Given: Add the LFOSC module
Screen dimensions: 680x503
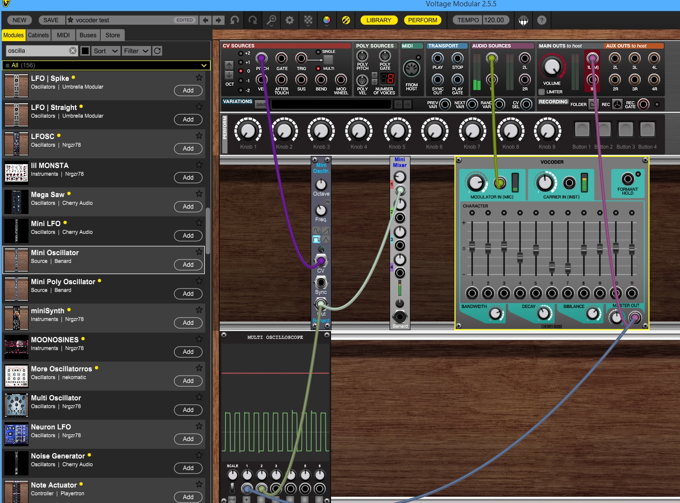Looking at the screenshot, I should [188, 149].
